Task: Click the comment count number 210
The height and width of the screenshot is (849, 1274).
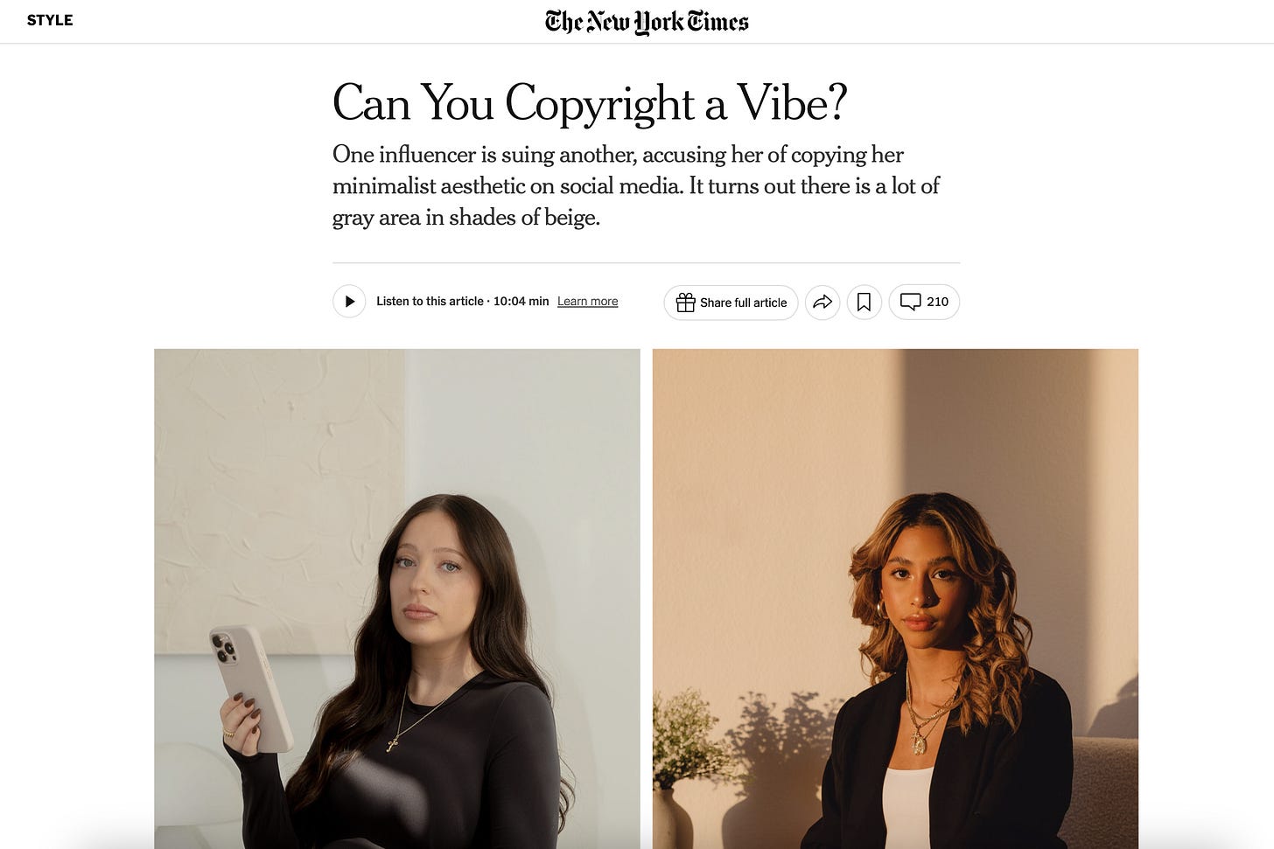Action: [x=937, y=302]
